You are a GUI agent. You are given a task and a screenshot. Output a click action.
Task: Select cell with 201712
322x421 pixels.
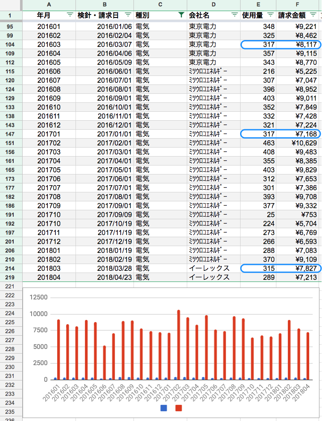(49, 241)
